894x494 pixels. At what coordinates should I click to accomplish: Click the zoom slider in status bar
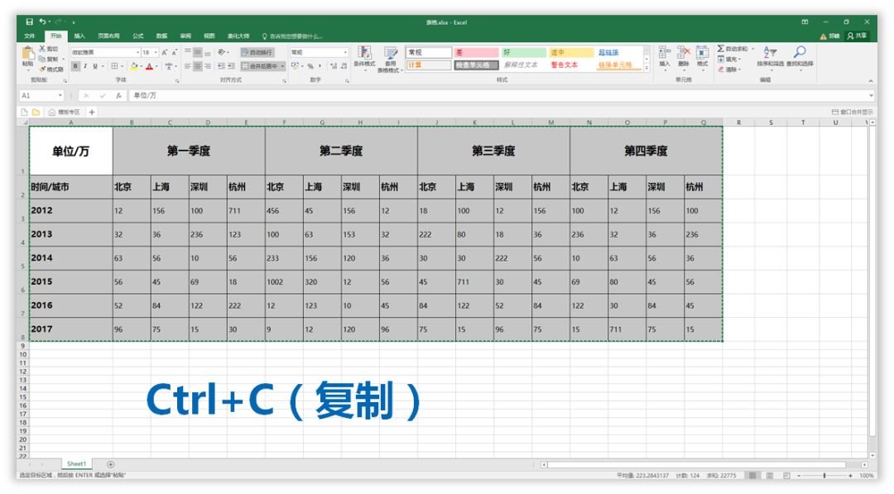(824, 475)
